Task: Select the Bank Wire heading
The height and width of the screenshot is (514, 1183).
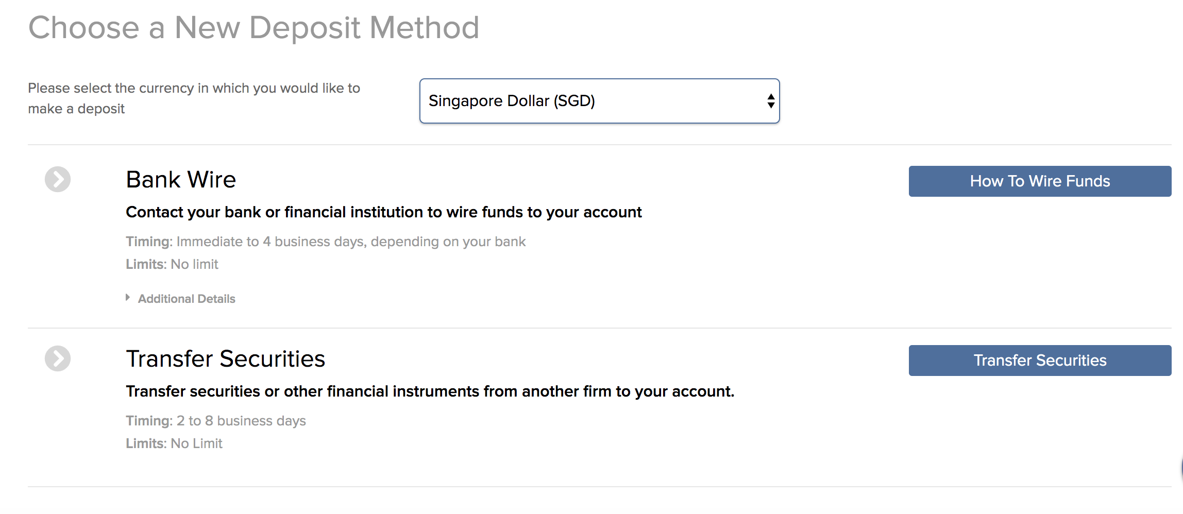Action: [181, 180]
